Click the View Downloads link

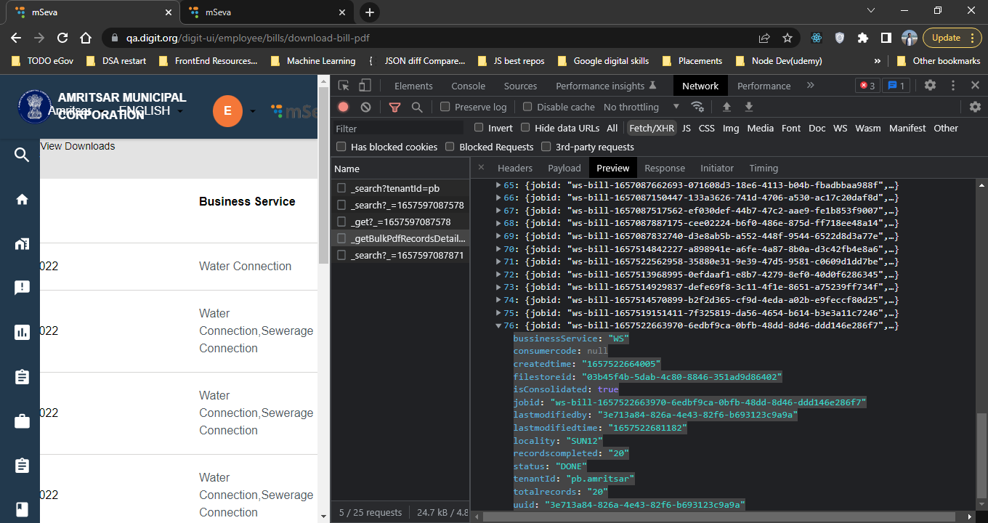coord(78,146)
